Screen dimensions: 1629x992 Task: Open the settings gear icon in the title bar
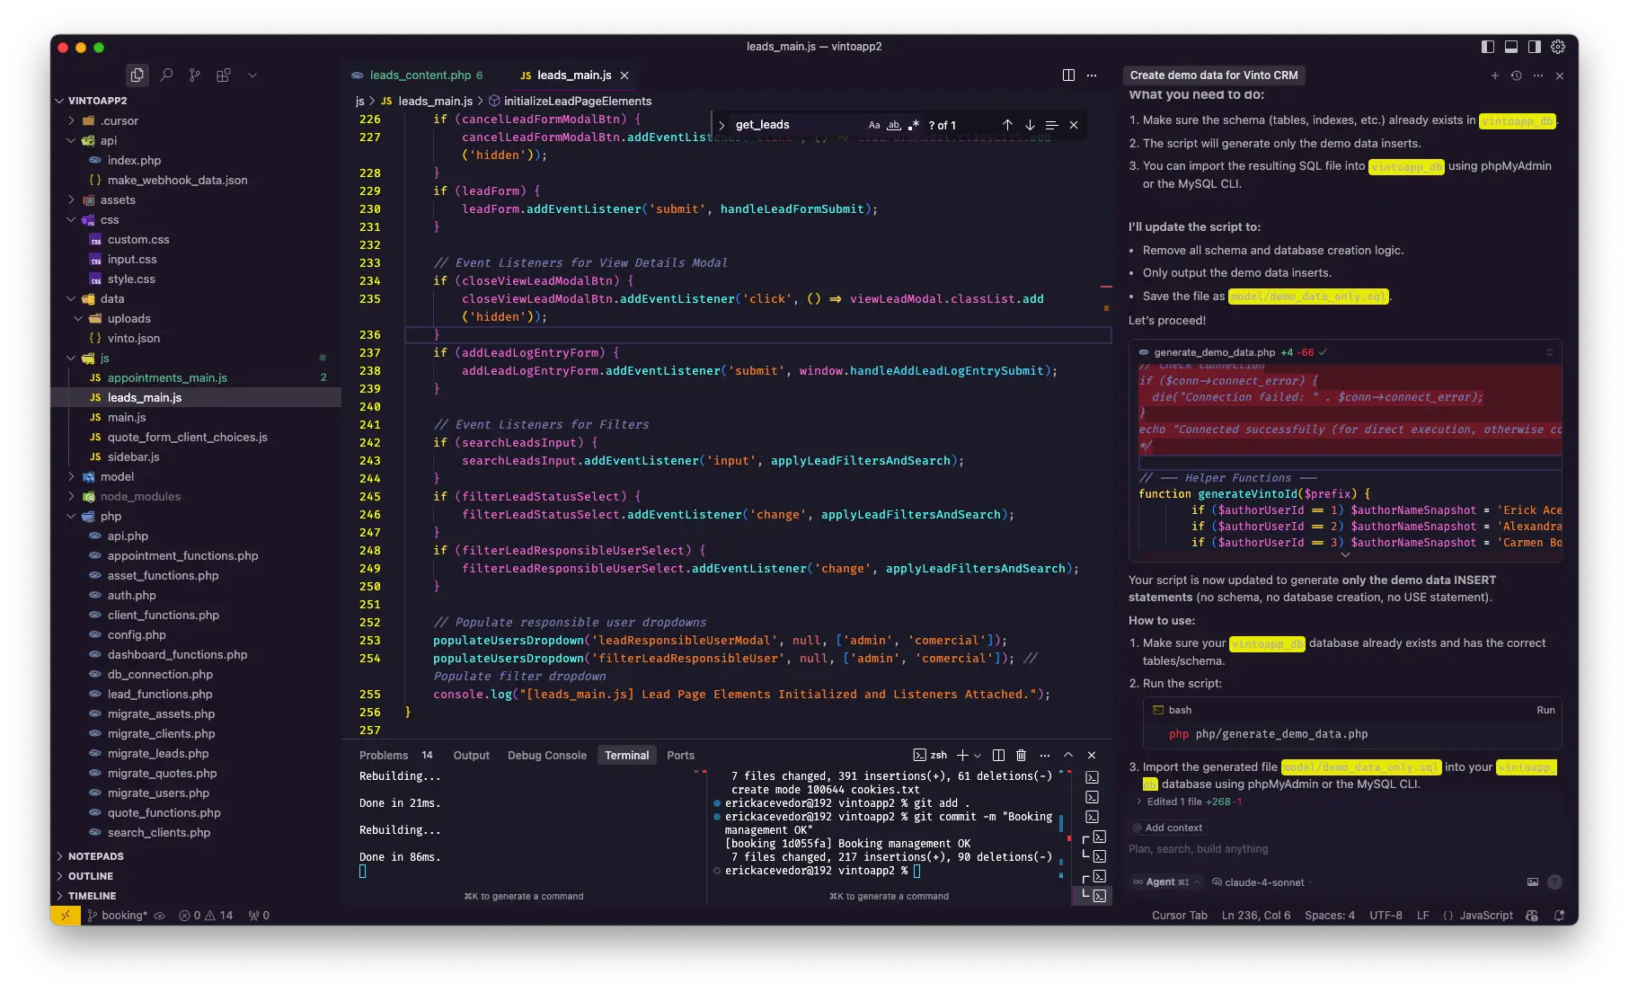(1559, 47)
